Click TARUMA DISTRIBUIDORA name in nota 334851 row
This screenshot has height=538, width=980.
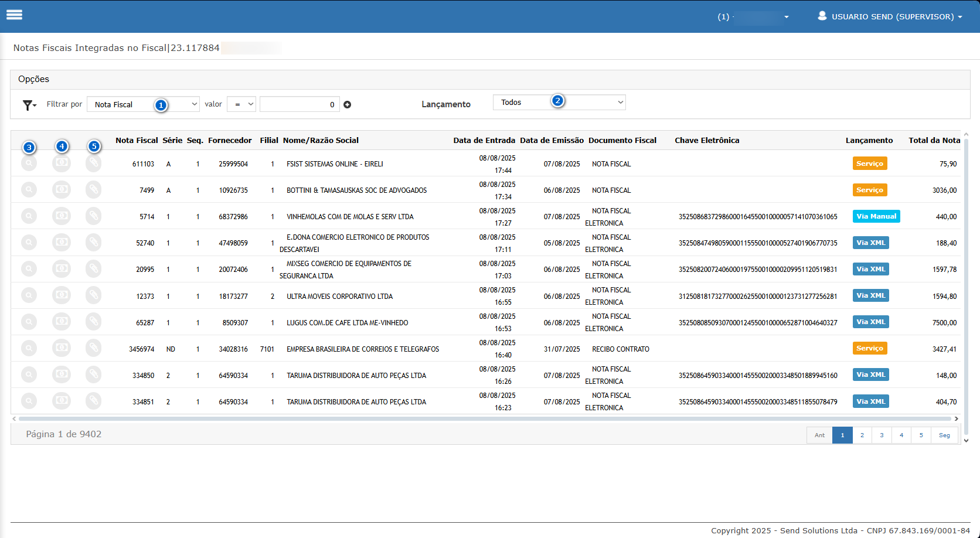(x=356, y=402)
